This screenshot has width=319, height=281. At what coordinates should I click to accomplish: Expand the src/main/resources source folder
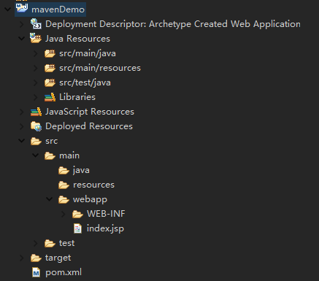coord(36,68)
